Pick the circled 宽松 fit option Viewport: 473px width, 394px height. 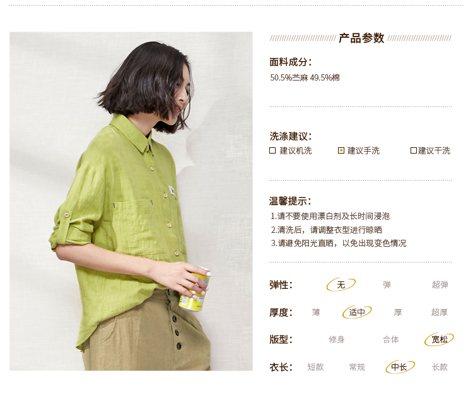pos(439,339)
